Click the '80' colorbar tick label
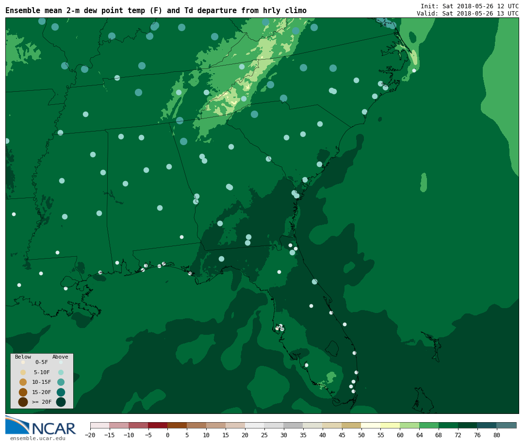524x444 pixels. pos(497,435)
